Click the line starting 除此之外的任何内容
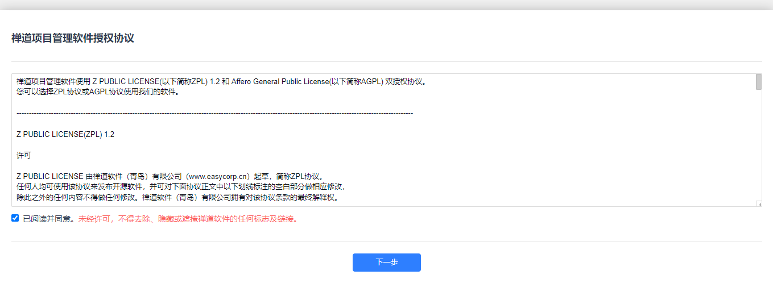Viewport: 773px width, 283px height. [178, 197]
